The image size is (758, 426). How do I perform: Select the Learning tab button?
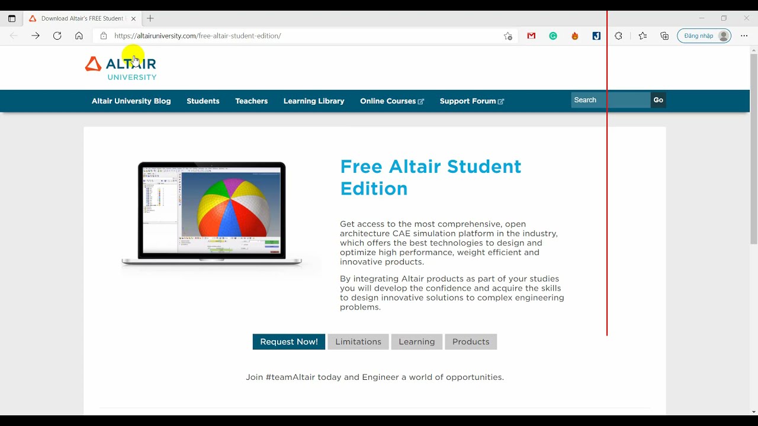(417, 342)
